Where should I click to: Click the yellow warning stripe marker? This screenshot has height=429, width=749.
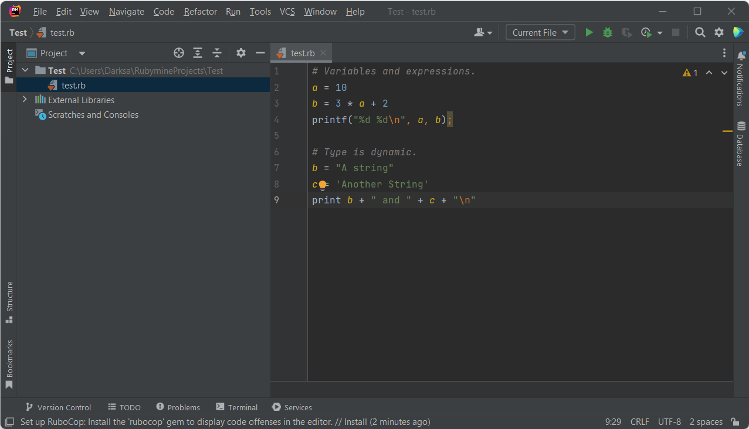pyautogui.click(x=727, y=131)
